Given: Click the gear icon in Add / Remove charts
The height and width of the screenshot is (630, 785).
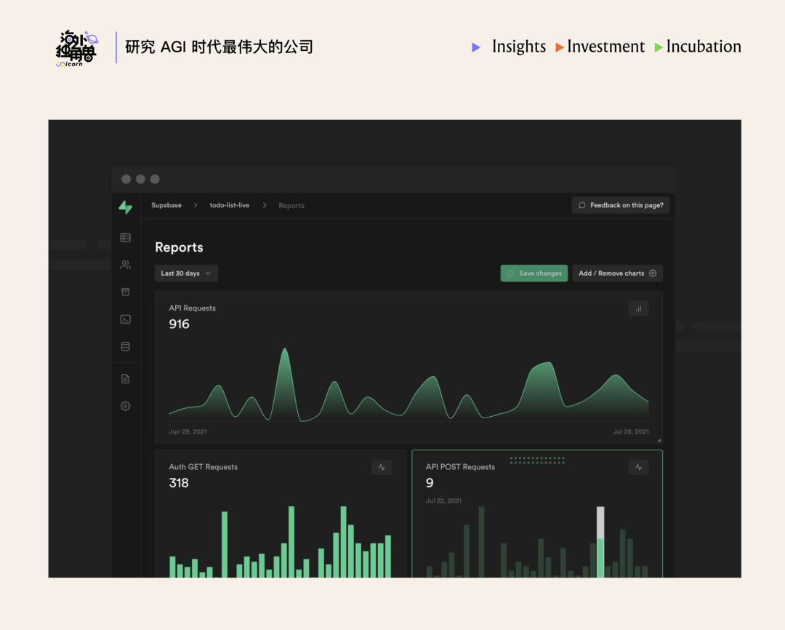Looking at the screenshot, I should point(653,273).
